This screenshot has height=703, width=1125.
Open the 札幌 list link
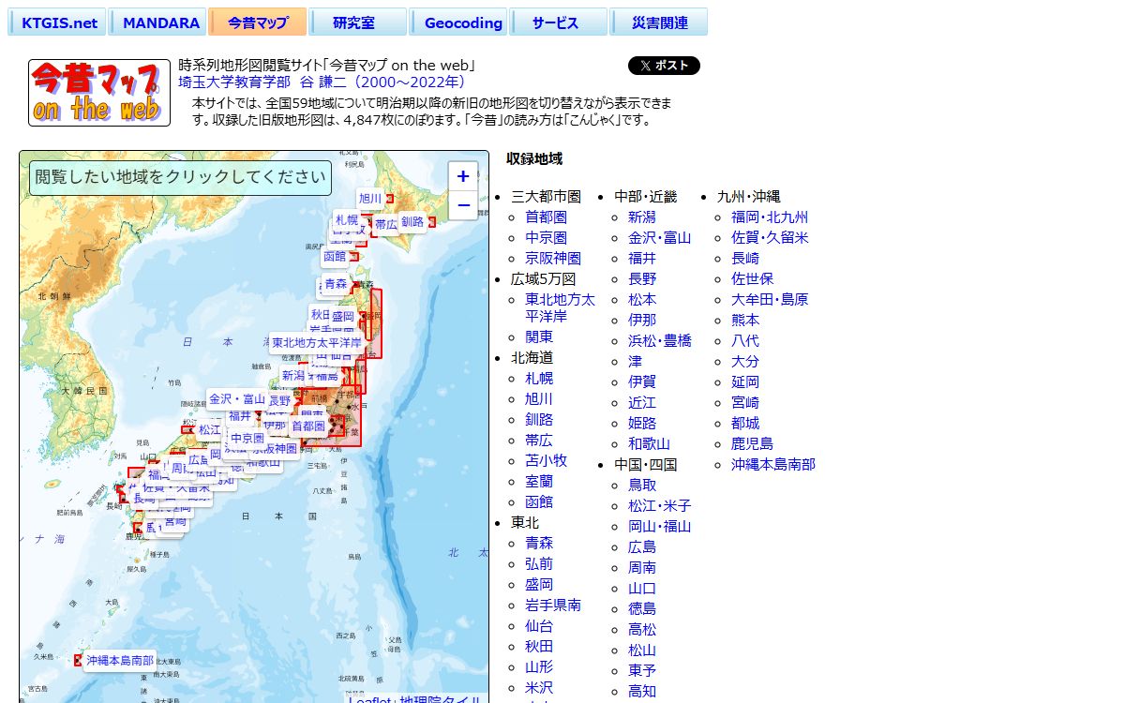[539, 378]
